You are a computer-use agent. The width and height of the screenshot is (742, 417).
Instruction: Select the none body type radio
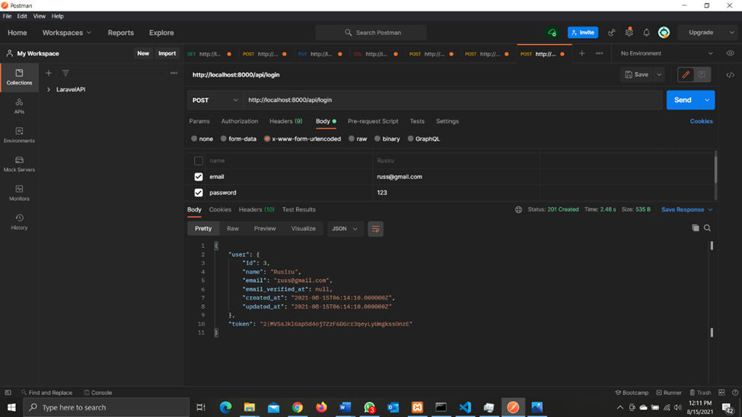coord(194,138)
